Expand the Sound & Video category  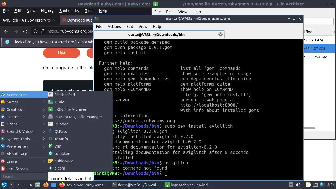[24, 132]
